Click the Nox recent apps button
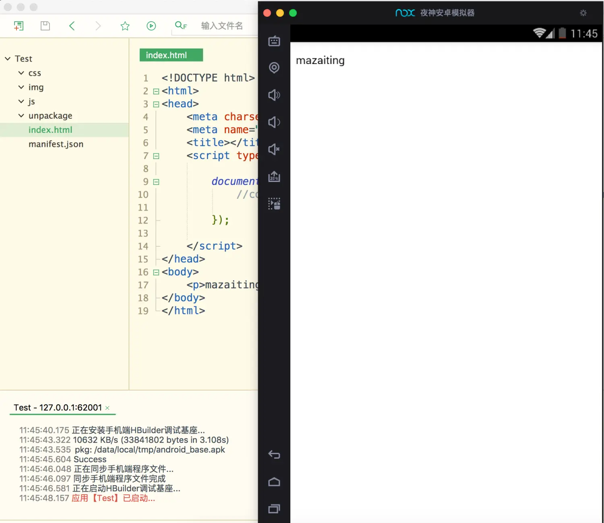Screen dimensions: 604x523 click(x=274, y=509)
